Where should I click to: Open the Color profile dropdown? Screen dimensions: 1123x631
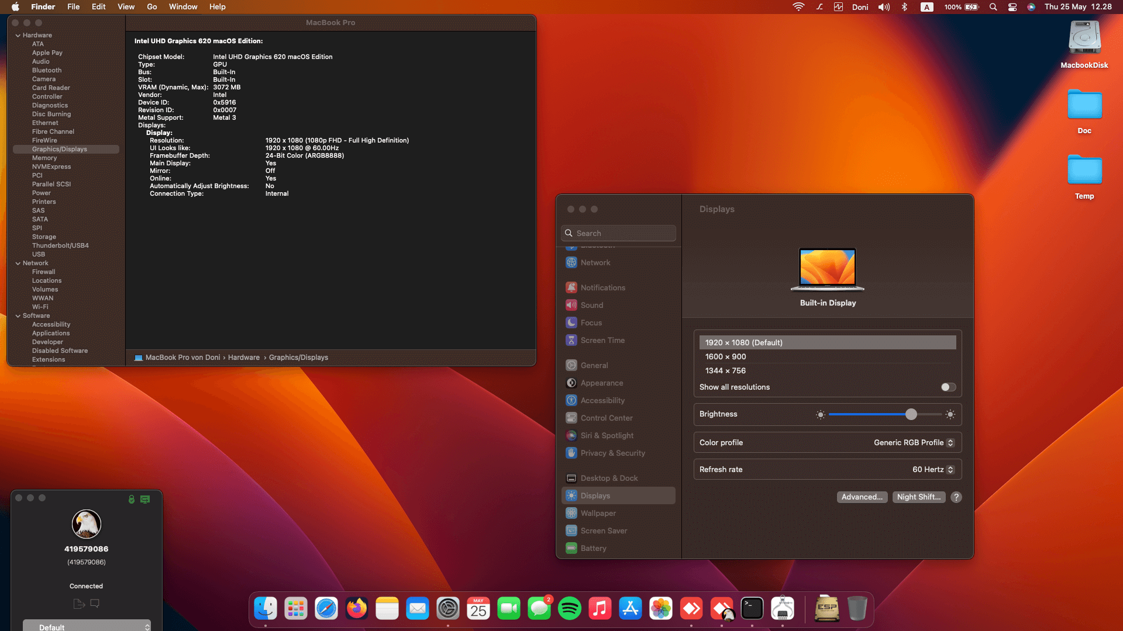pyautogui.click(x=914, y=443)
